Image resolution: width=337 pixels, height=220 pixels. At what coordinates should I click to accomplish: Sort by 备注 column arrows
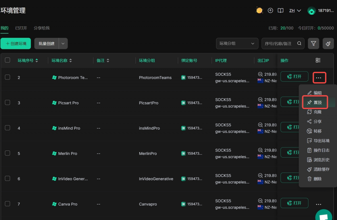click(108, 60)
